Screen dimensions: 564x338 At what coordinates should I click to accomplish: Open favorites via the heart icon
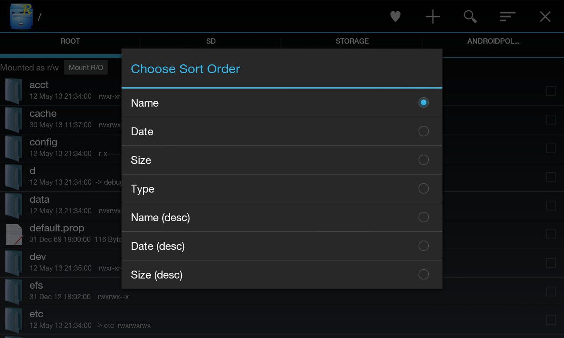[x=395, y=17]
